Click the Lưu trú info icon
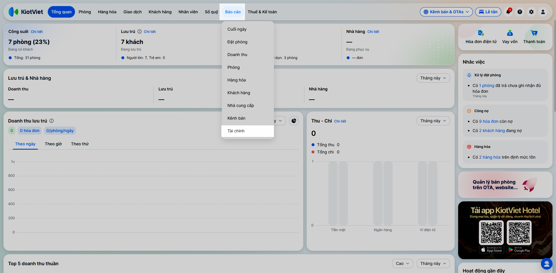Viewport: 556px width, 273px height. click(x=140, y=31)
